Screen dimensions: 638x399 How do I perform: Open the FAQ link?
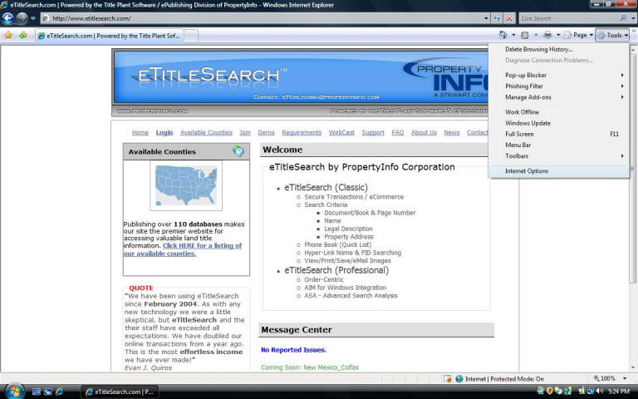click(x=398, y=133)
